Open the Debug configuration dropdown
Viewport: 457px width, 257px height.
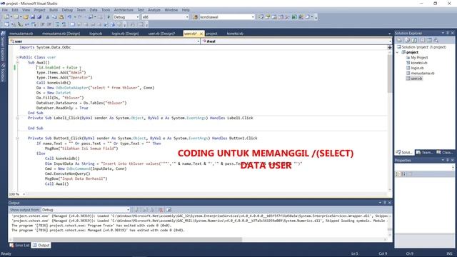click(138, 17)
